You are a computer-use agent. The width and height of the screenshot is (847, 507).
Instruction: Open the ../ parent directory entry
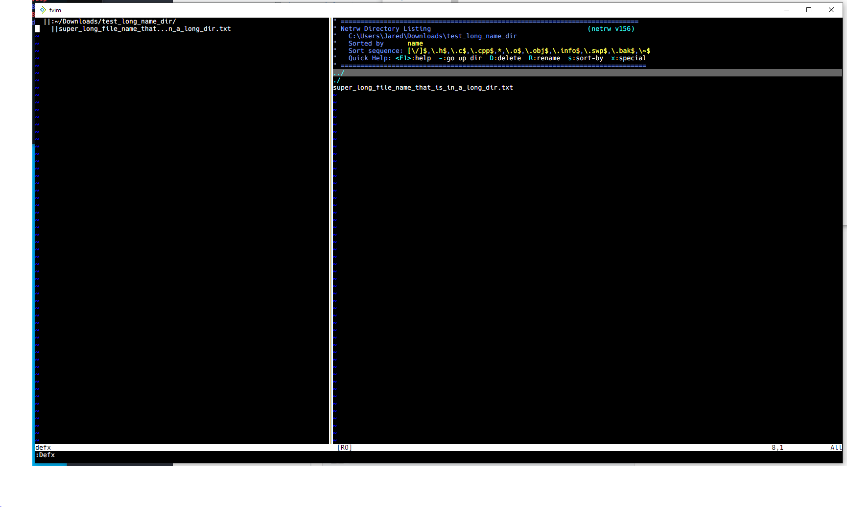pyautogui.click(x=338, y=72)
